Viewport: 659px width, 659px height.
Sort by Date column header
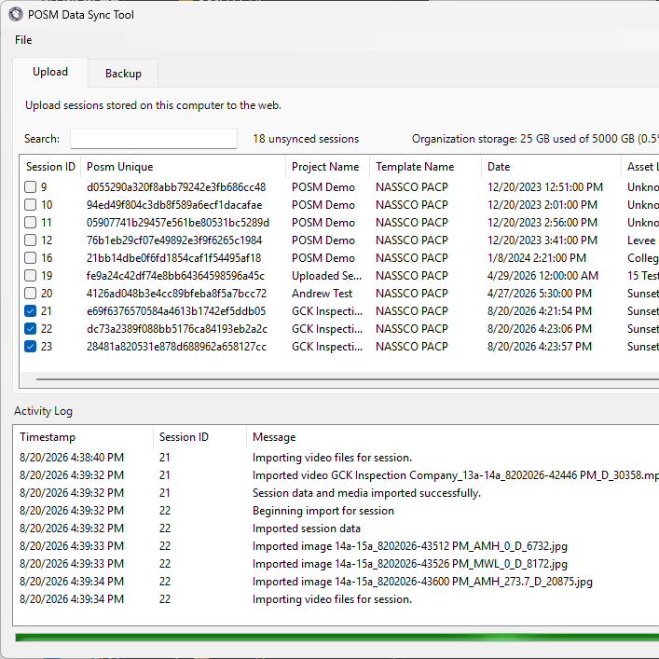click(x=551, y=167)
